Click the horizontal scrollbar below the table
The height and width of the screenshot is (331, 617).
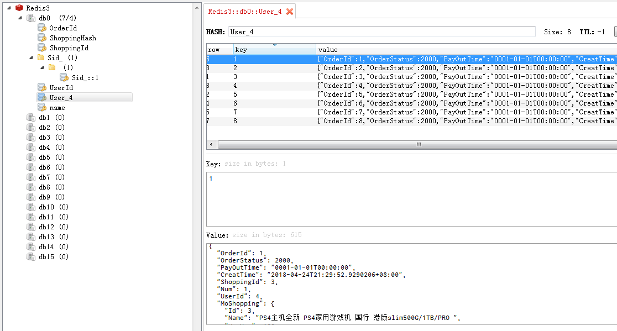(418, 144)
